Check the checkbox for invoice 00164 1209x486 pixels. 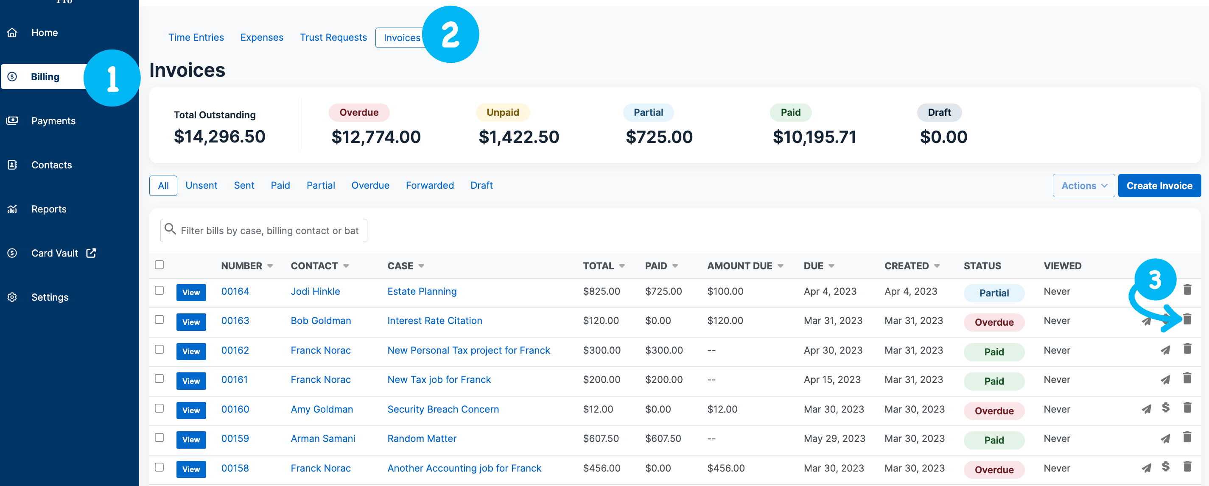[x=159, y=291]
